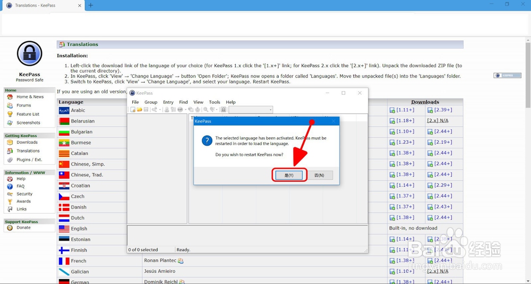Click the download icon beside Czech [2.44+]
Viewport: 531px width, 284px height.
coord(430,197)
